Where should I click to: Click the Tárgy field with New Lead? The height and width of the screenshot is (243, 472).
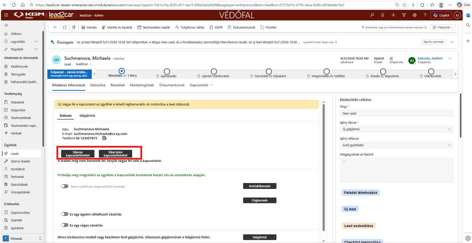[x=396, y=113]
